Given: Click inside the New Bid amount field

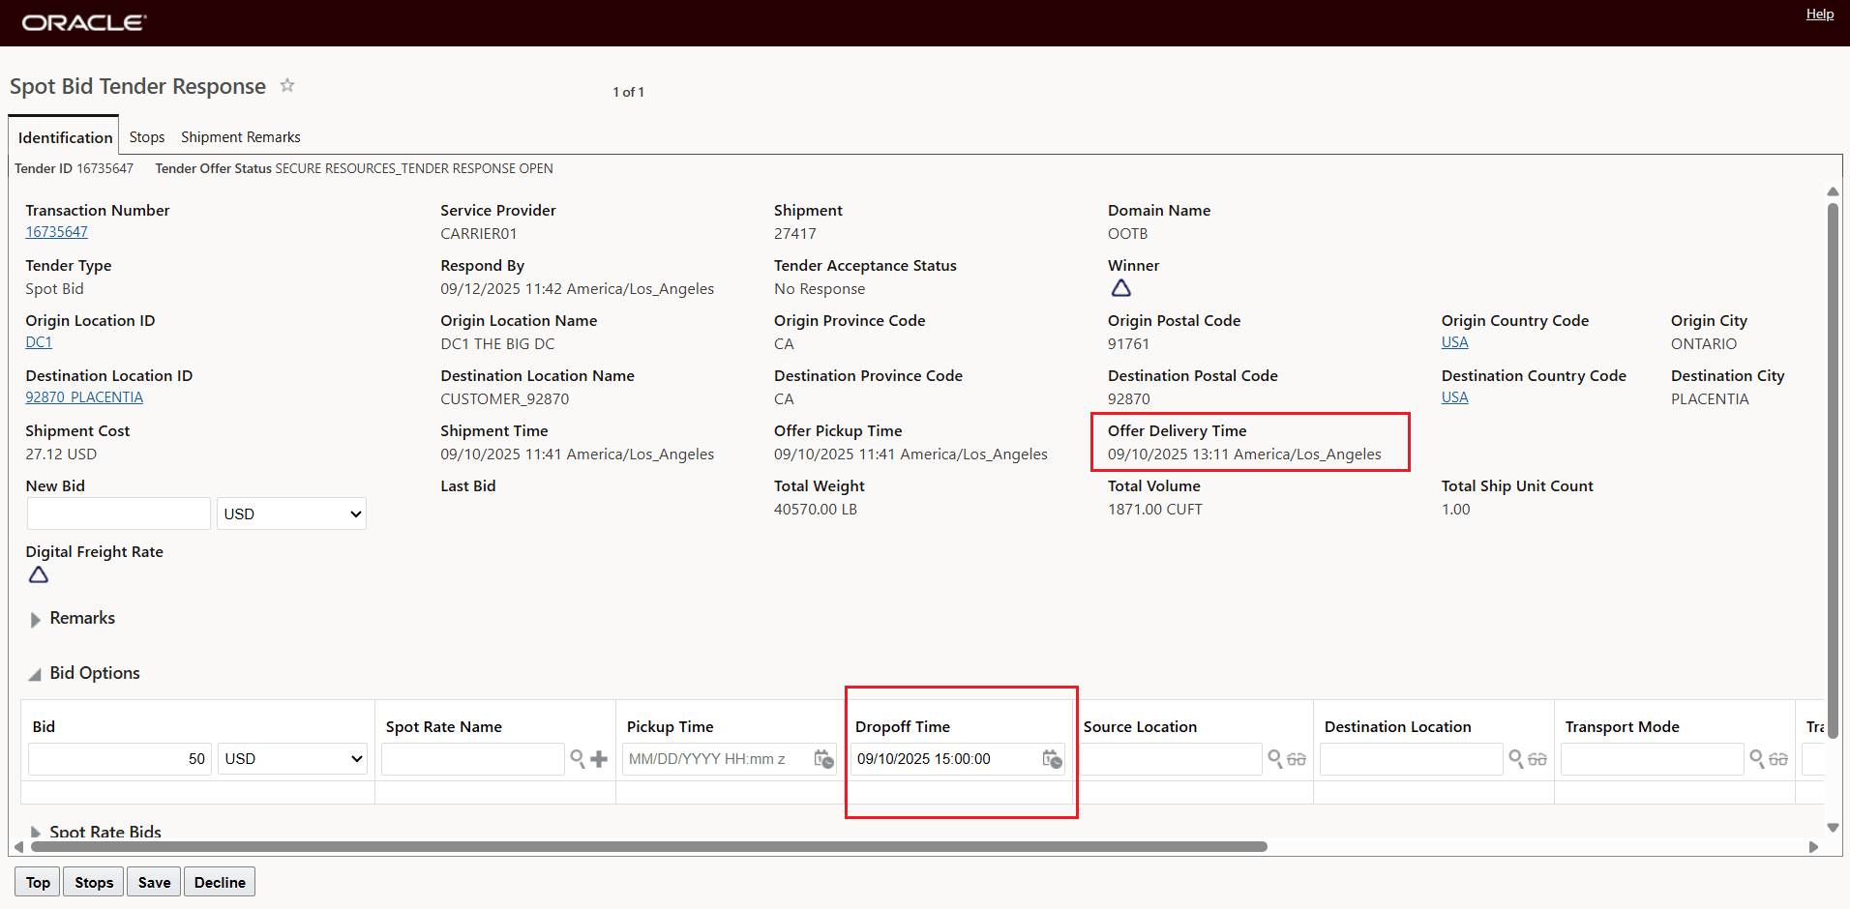Looking at the screenshot, I should 118,513.
